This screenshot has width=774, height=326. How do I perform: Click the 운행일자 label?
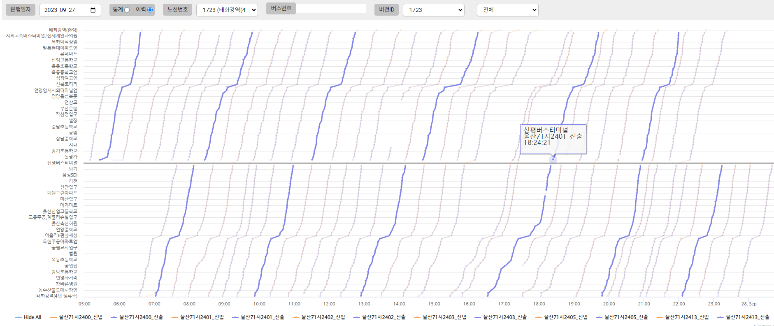(x=21, y=9)
